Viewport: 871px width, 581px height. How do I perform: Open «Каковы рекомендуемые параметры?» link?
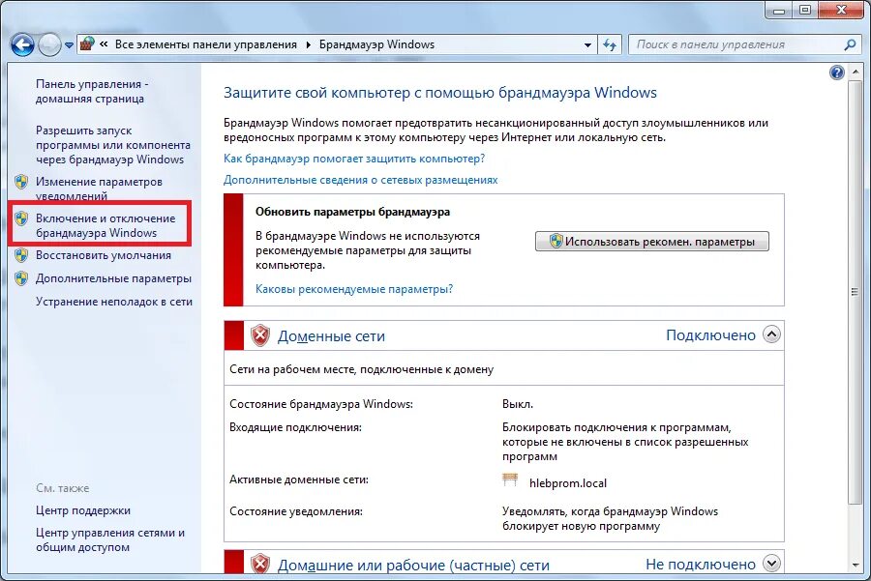[x=354, y=289]
